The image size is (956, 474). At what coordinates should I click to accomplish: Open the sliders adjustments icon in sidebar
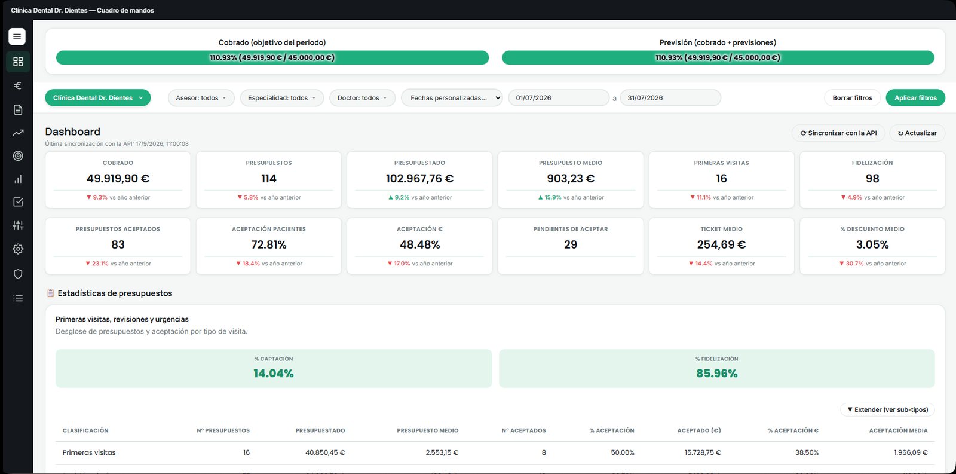tap(18, 225)
